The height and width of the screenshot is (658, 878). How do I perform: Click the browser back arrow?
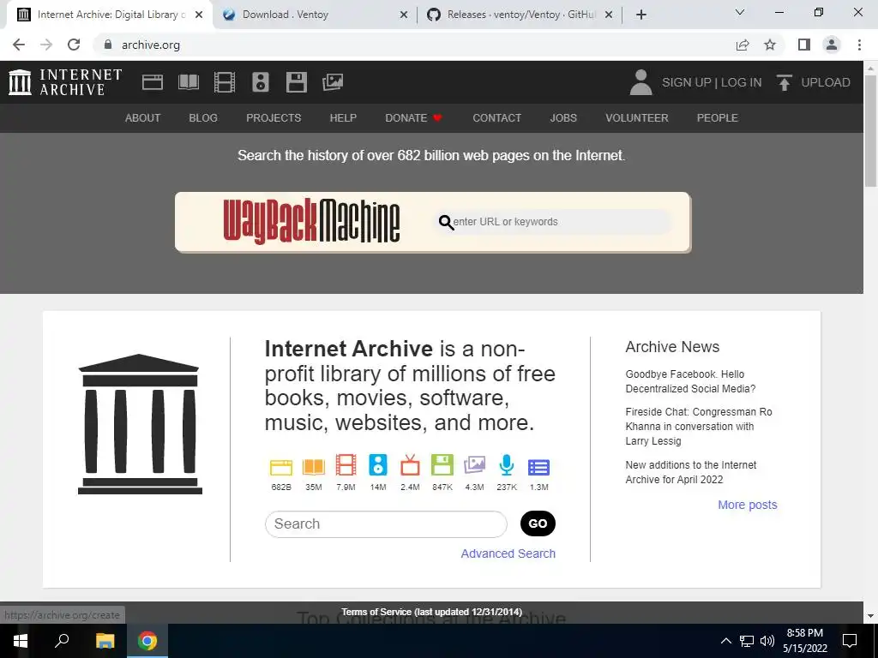[19, 45]
